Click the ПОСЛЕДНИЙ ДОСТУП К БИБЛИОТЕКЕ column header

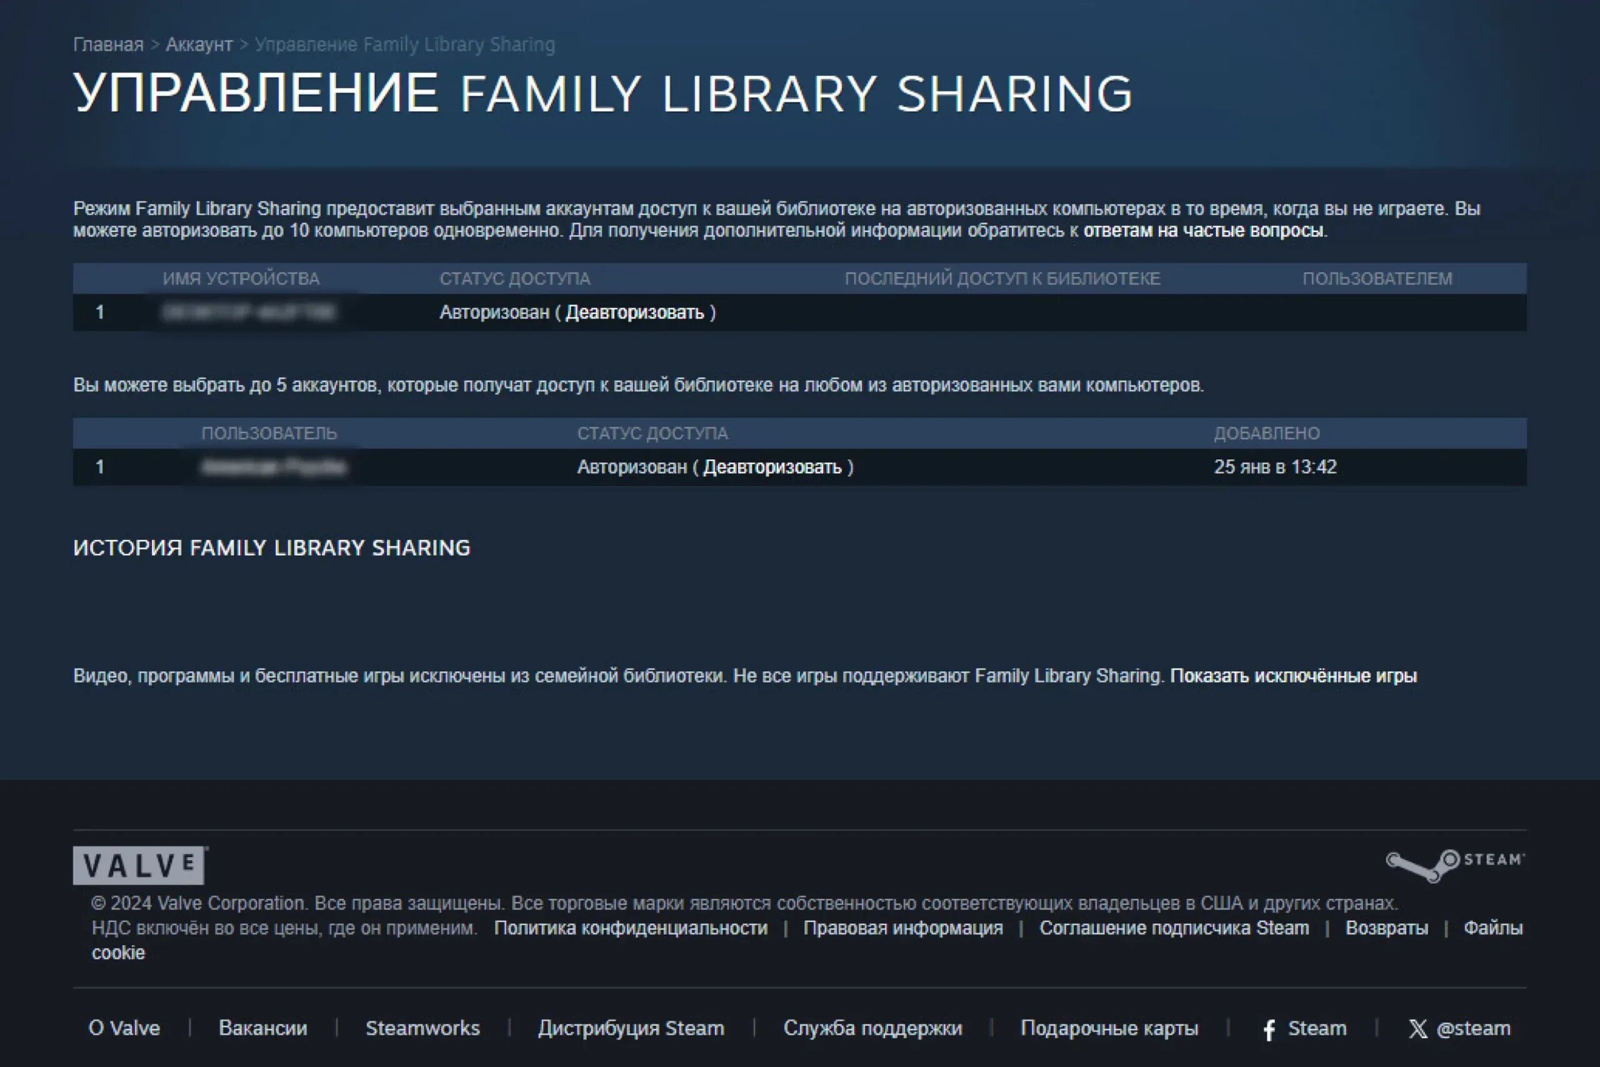[1002, 278]
